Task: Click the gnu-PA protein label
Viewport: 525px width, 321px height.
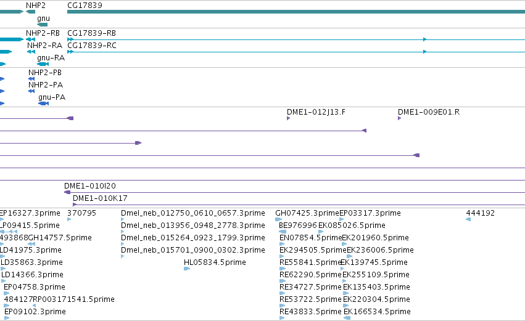Action: [52, 97]
